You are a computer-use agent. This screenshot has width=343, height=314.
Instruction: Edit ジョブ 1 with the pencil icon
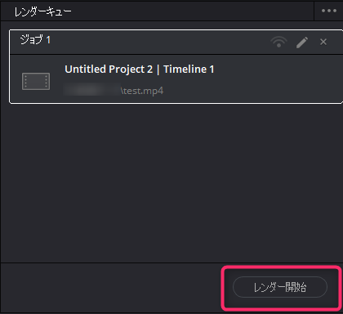point(302,43)
